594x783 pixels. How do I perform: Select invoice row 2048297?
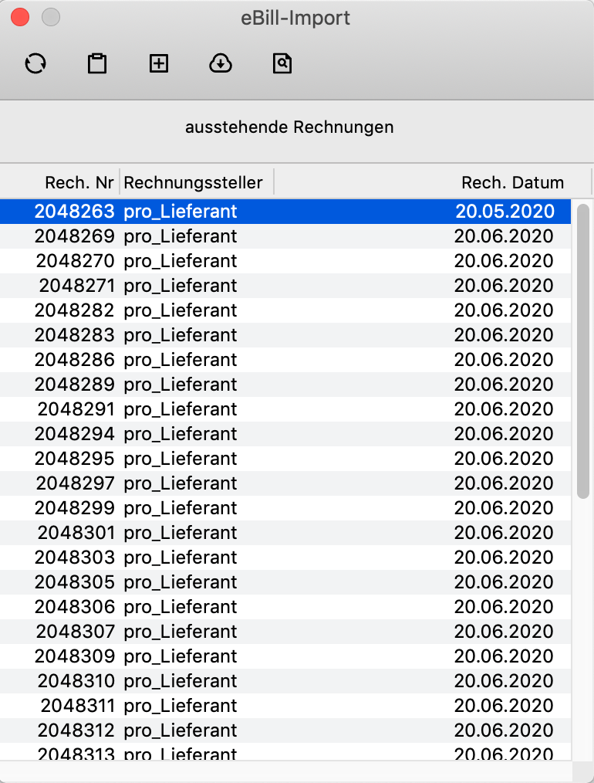click(285, 483)
